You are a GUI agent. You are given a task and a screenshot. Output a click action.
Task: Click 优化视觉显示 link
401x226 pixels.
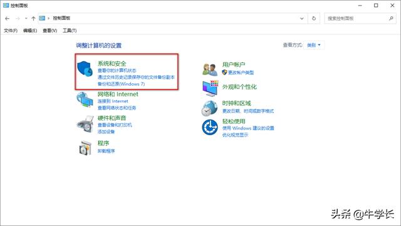(236, 135)
